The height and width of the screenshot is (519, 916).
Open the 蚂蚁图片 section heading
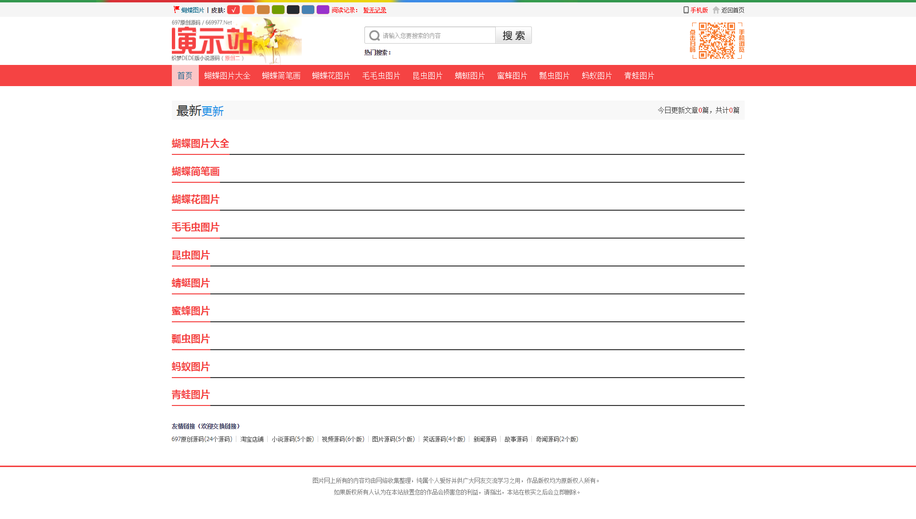pyautogui.click(x=191, y=367)
